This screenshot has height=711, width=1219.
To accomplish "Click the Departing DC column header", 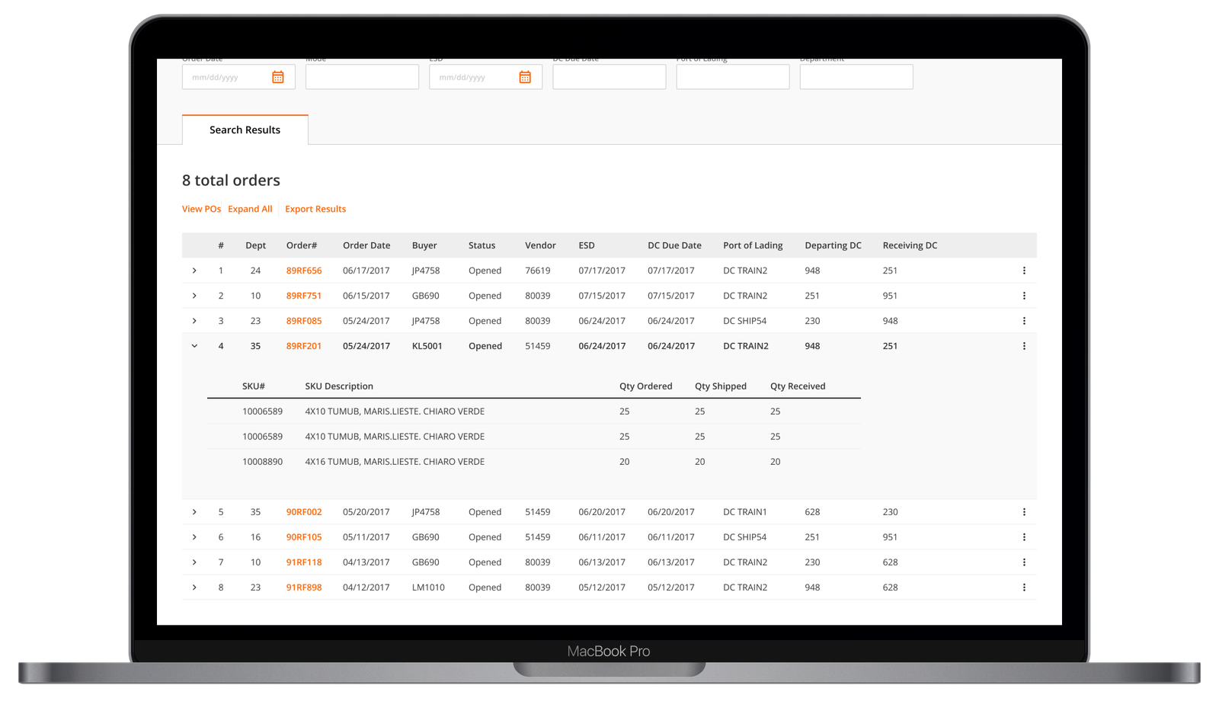I will pyautogui.click(x=833, y=245).
